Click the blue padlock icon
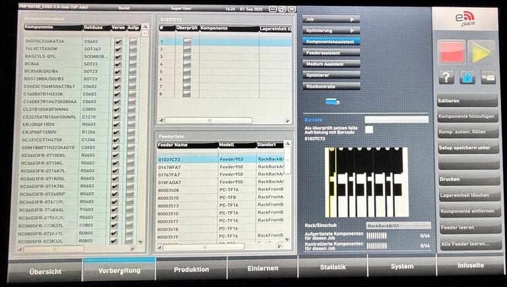The height and width of the screenshot is (287, 507). [x=467, y=78]
